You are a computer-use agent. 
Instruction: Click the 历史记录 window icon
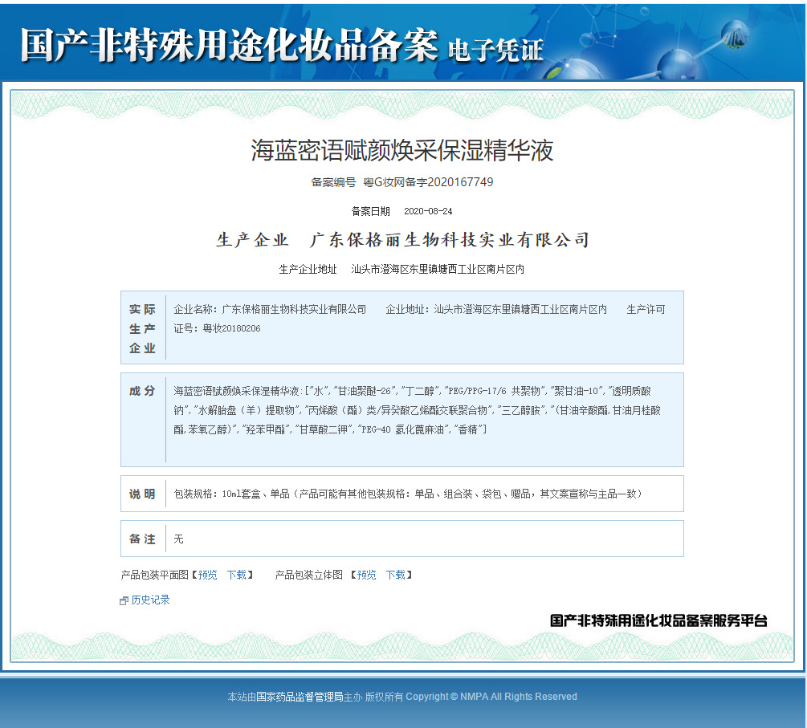124,600
